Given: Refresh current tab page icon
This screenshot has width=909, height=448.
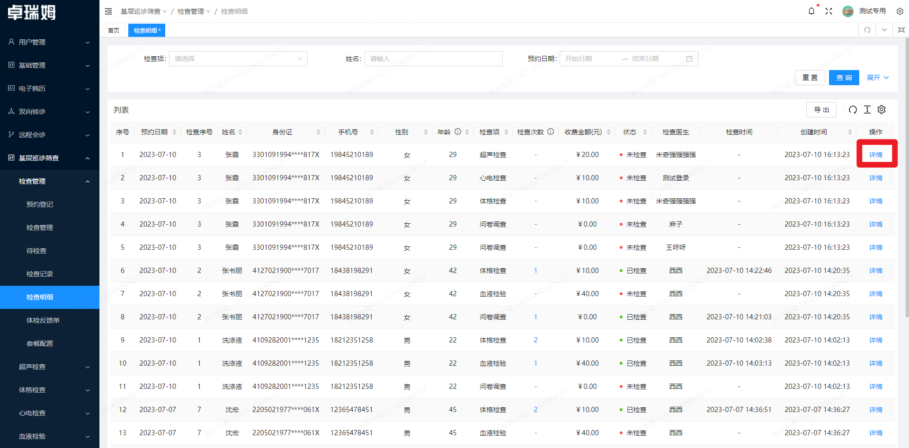Looking at the screenshot, I should (x=867, y=30).
